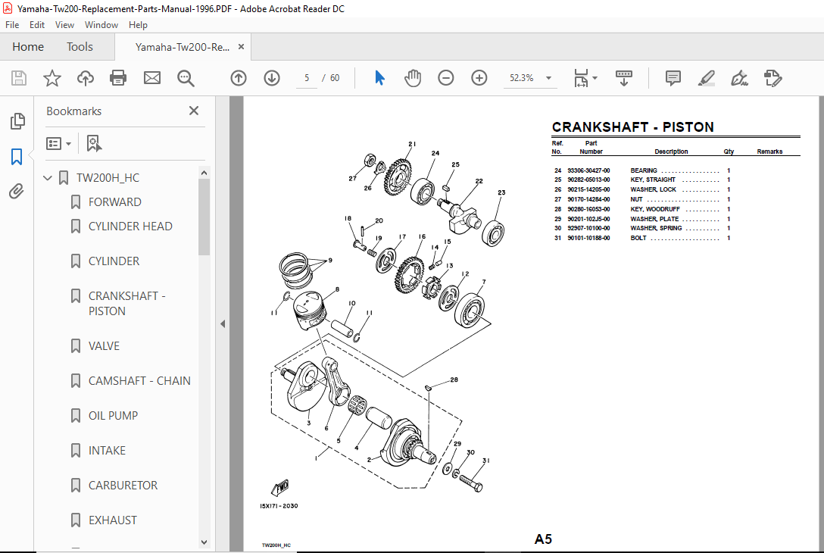This screenshot has width=824, height=553.
Task: Print the document
Action: pos(118,78)
